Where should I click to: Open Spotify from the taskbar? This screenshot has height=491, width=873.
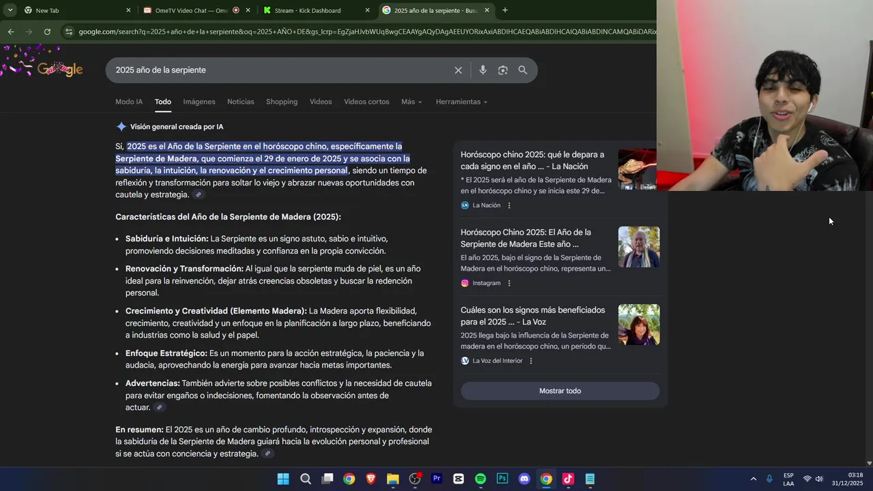(480, 479)
